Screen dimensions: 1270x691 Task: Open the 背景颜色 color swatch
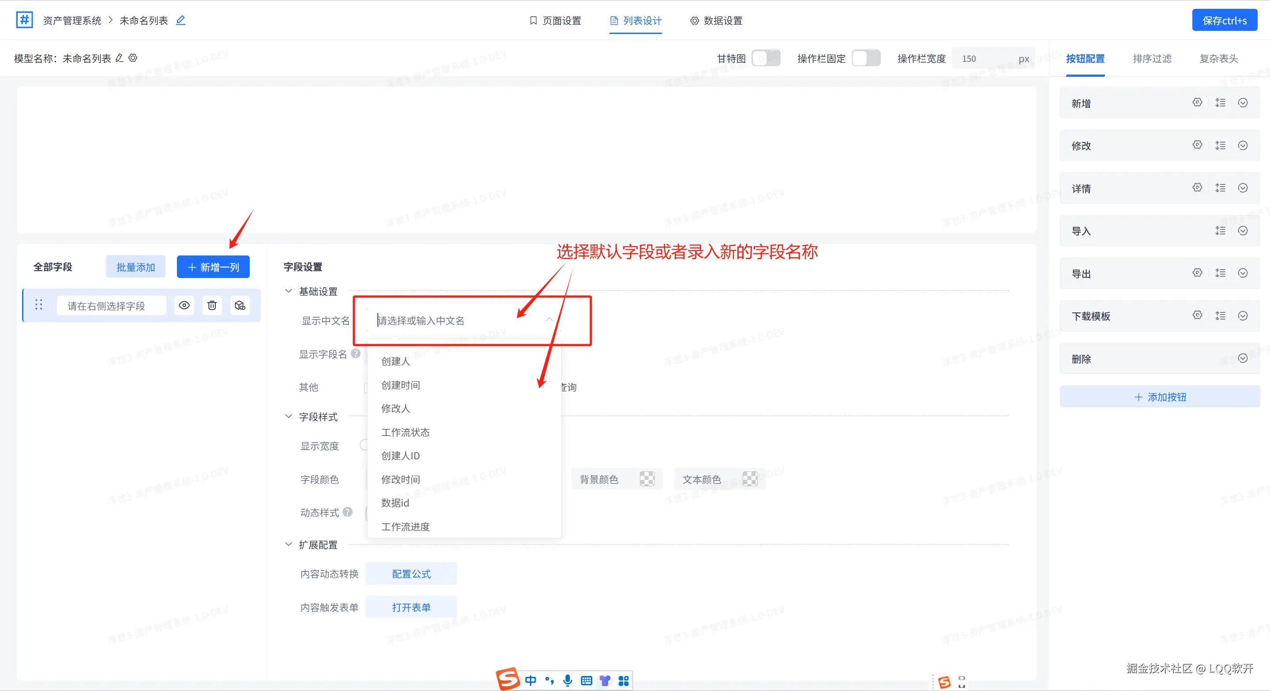point(647,479)
